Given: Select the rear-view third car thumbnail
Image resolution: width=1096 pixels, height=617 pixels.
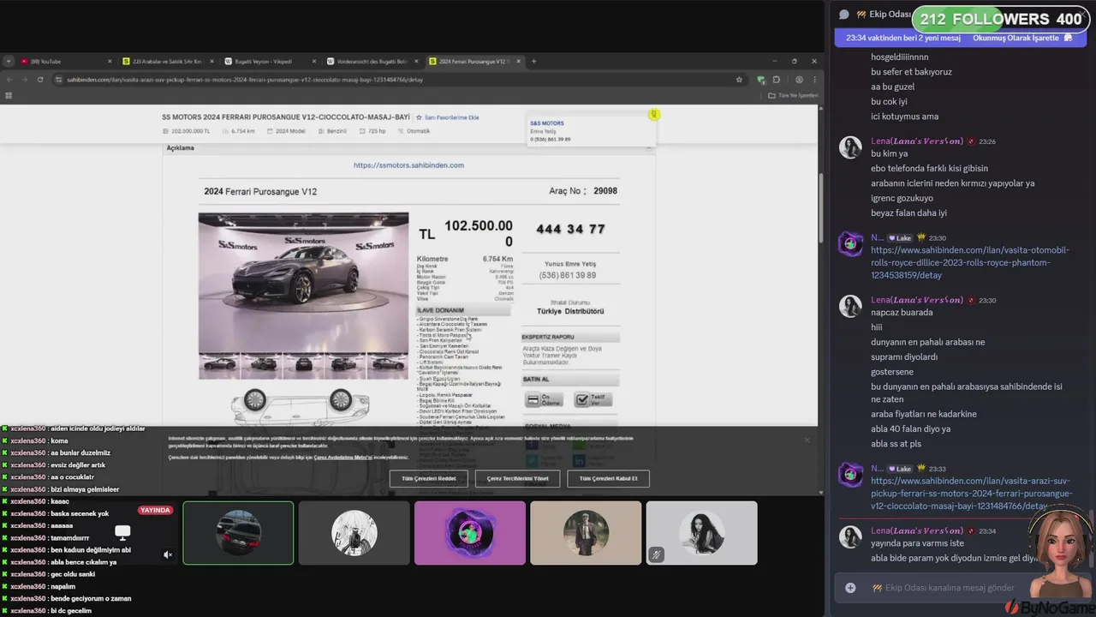Looking at the screenshot, I should pos(303,366).
